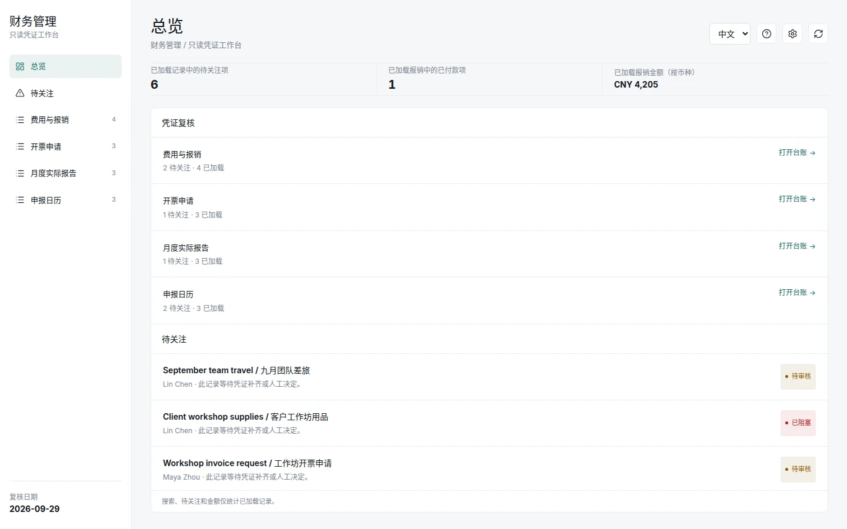847x529 pixels.
Task: Click the 财务管理 app title in sidebar
Action: tap(33, 22)
